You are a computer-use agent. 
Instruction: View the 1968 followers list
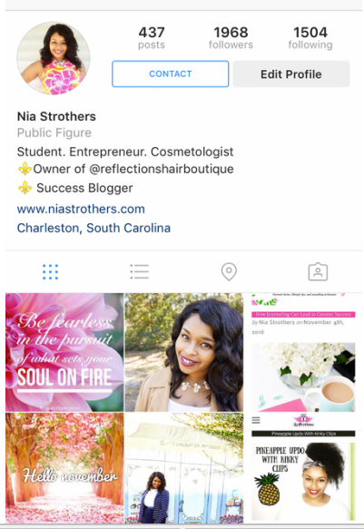(x=231, y=37)
